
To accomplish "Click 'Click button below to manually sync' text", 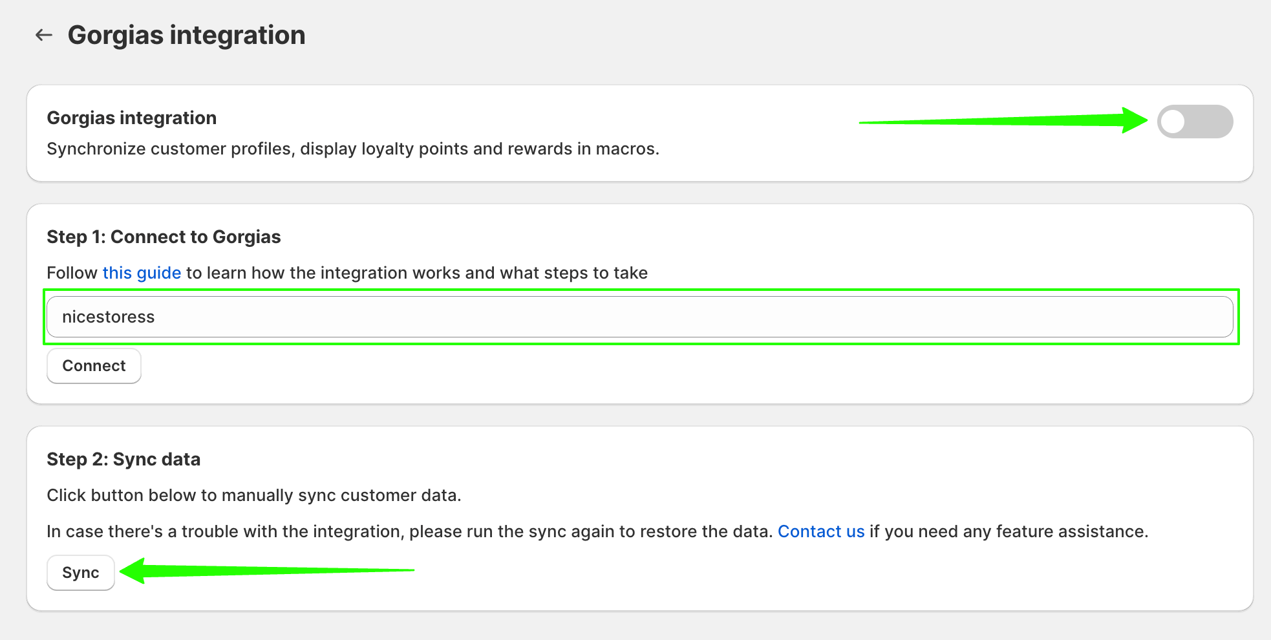I will pyautogui.click(x=254, y=495).
